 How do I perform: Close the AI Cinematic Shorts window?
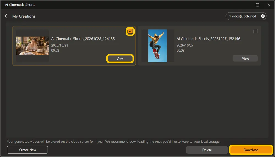(269, 5)
